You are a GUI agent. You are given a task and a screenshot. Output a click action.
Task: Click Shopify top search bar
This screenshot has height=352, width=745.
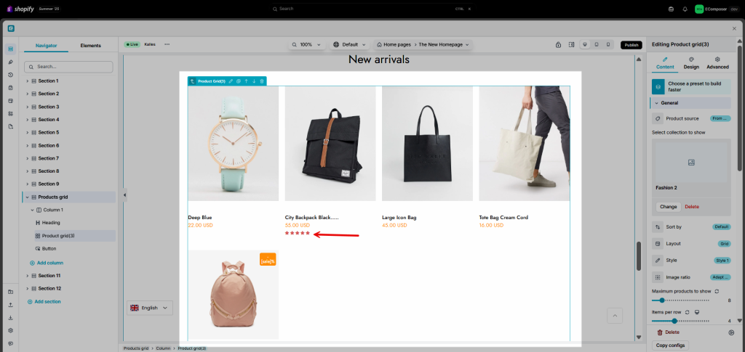point(372,9)
